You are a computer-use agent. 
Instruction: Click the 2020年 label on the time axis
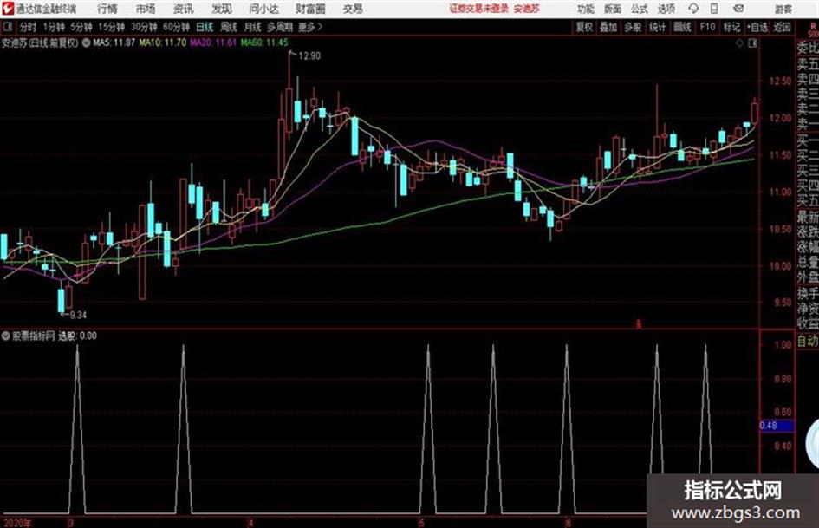[x=17, y=523]
